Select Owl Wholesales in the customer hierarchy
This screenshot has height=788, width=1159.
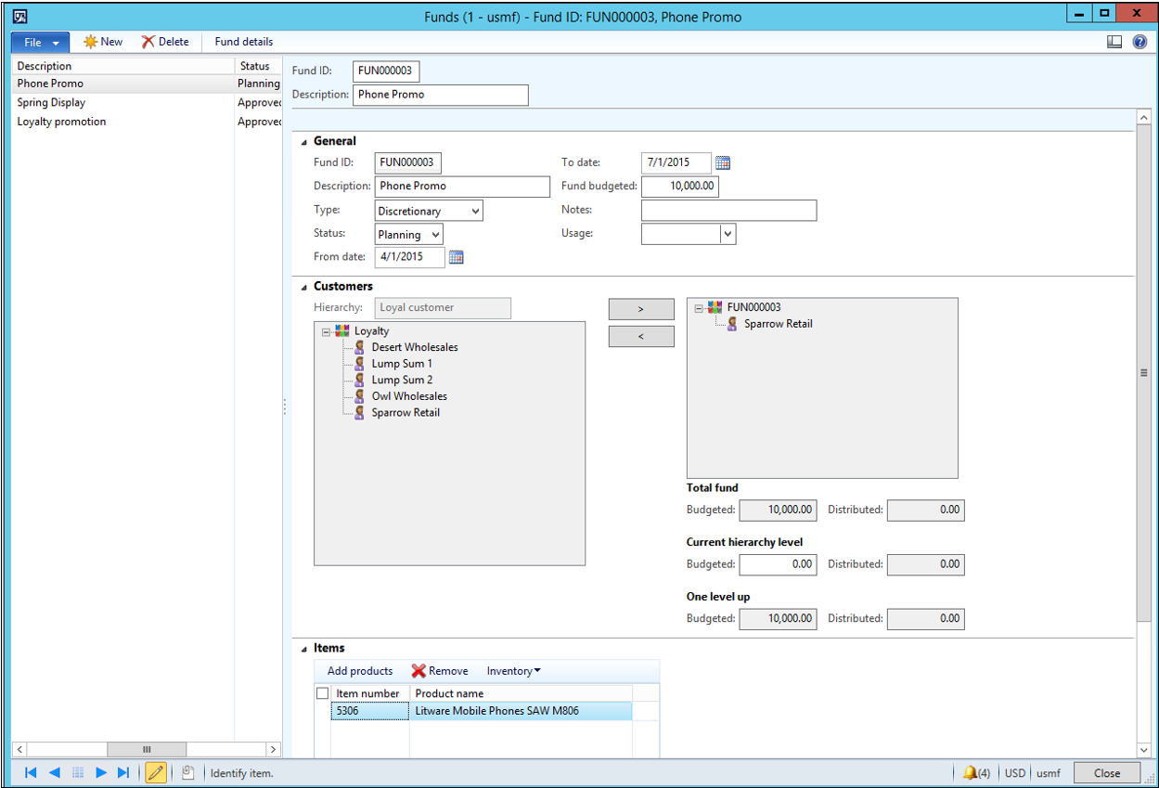(x=409, y=396)
